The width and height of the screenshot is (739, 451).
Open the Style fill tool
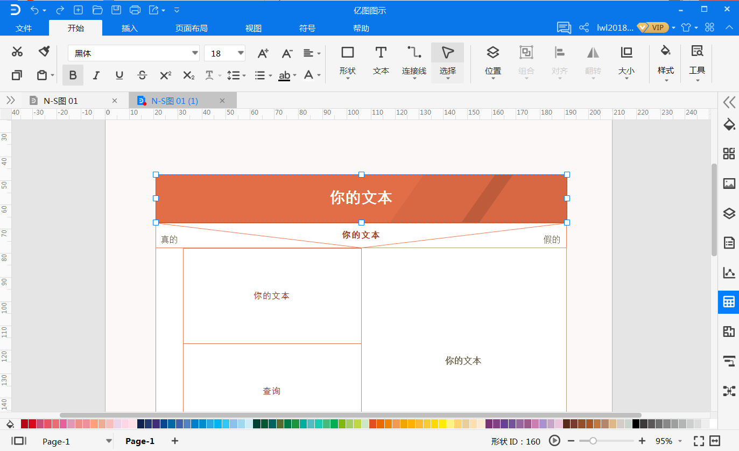click(666, 62)
